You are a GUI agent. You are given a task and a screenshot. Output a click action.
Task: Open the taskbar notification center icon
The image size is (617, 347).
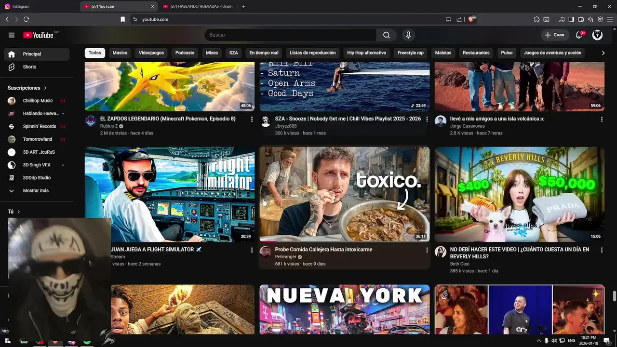(607, 341)
